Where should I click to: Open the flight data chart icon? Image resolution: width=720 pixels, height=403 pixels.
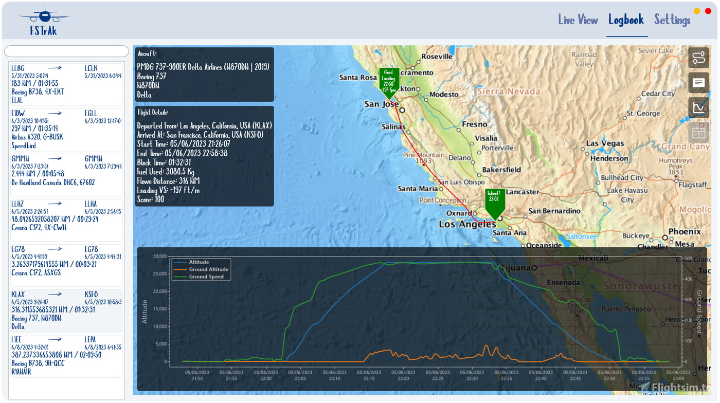[698, 107]
